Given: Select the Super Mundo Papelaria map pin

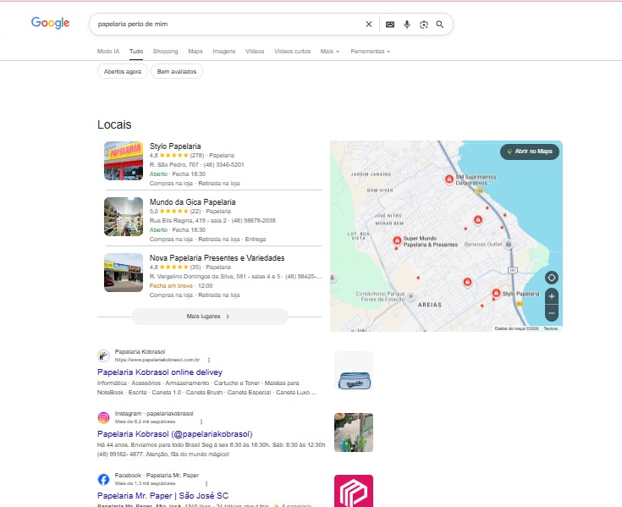Looking at the screenshot, I should 397,240.
